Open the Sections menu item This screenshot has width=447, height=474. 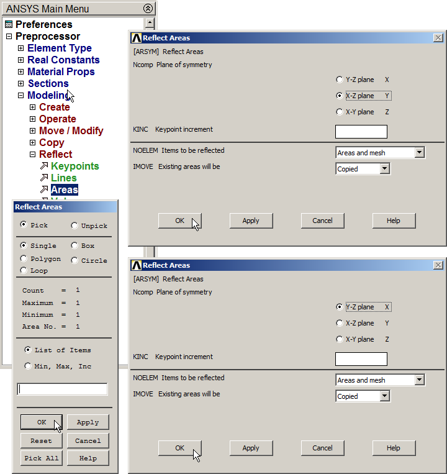tap(48, 84)
